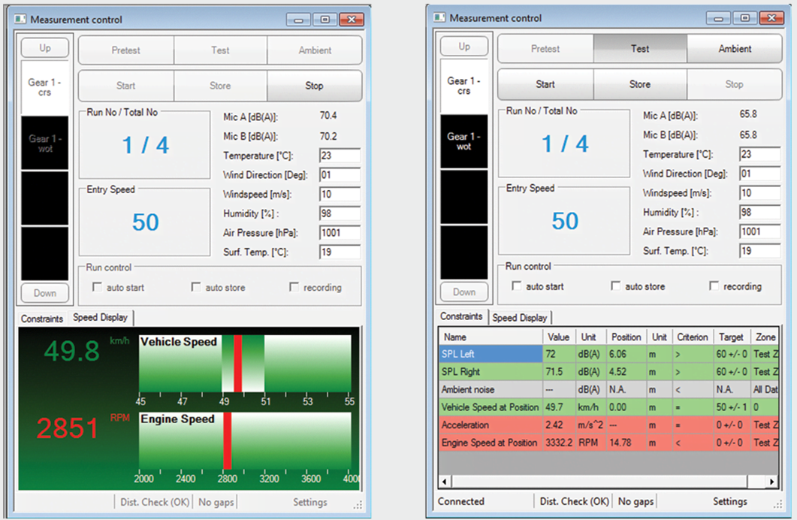Click Criterion column header in table
797x520 pixels.
coord(693,337)
